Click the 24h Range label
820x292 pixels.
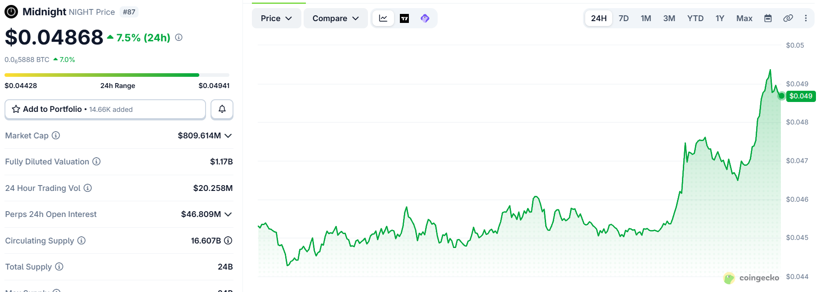118,86
